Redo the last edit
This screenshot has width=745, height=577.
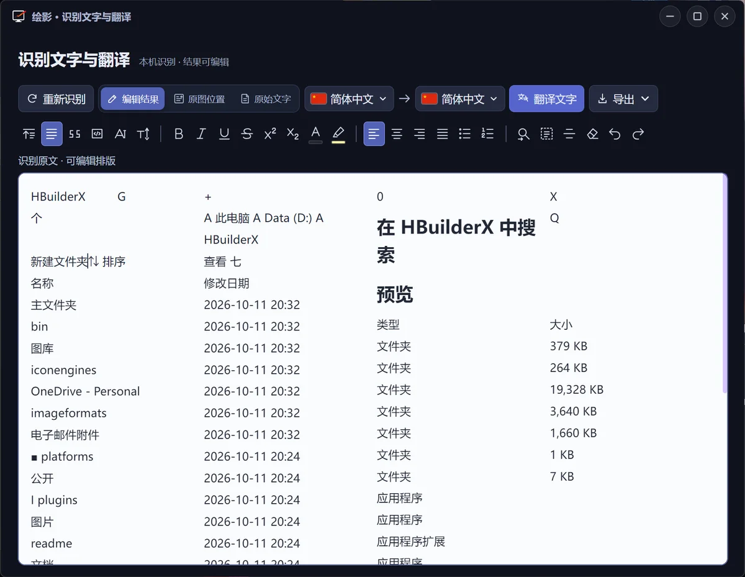(638, 134)
